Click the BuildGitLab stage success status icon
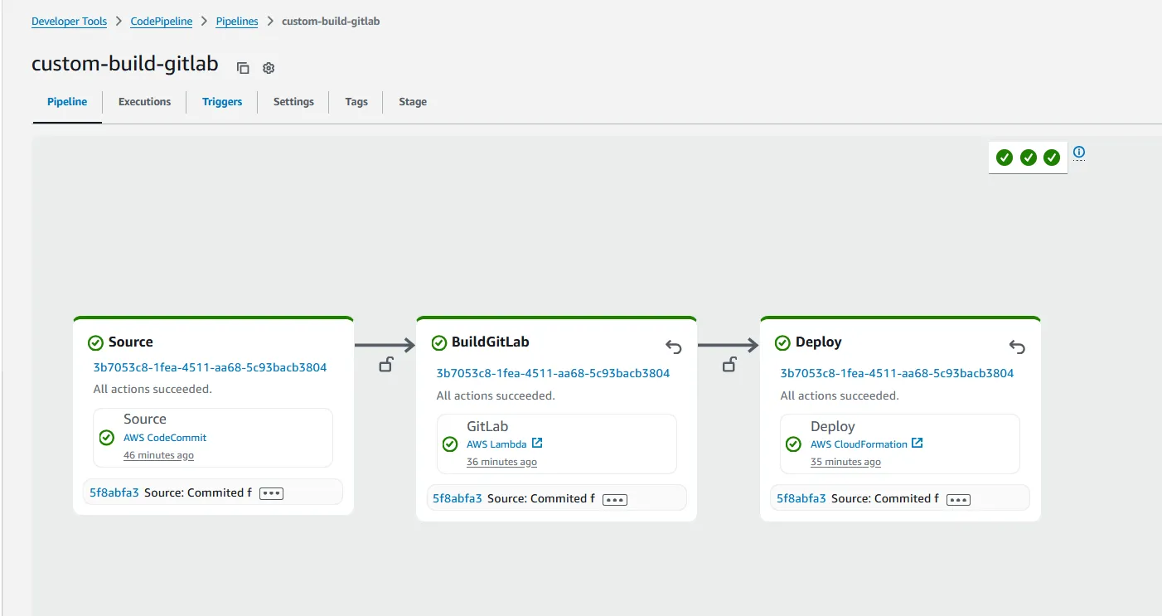This screenshot has height=616, width=1162. coord(439,342)
